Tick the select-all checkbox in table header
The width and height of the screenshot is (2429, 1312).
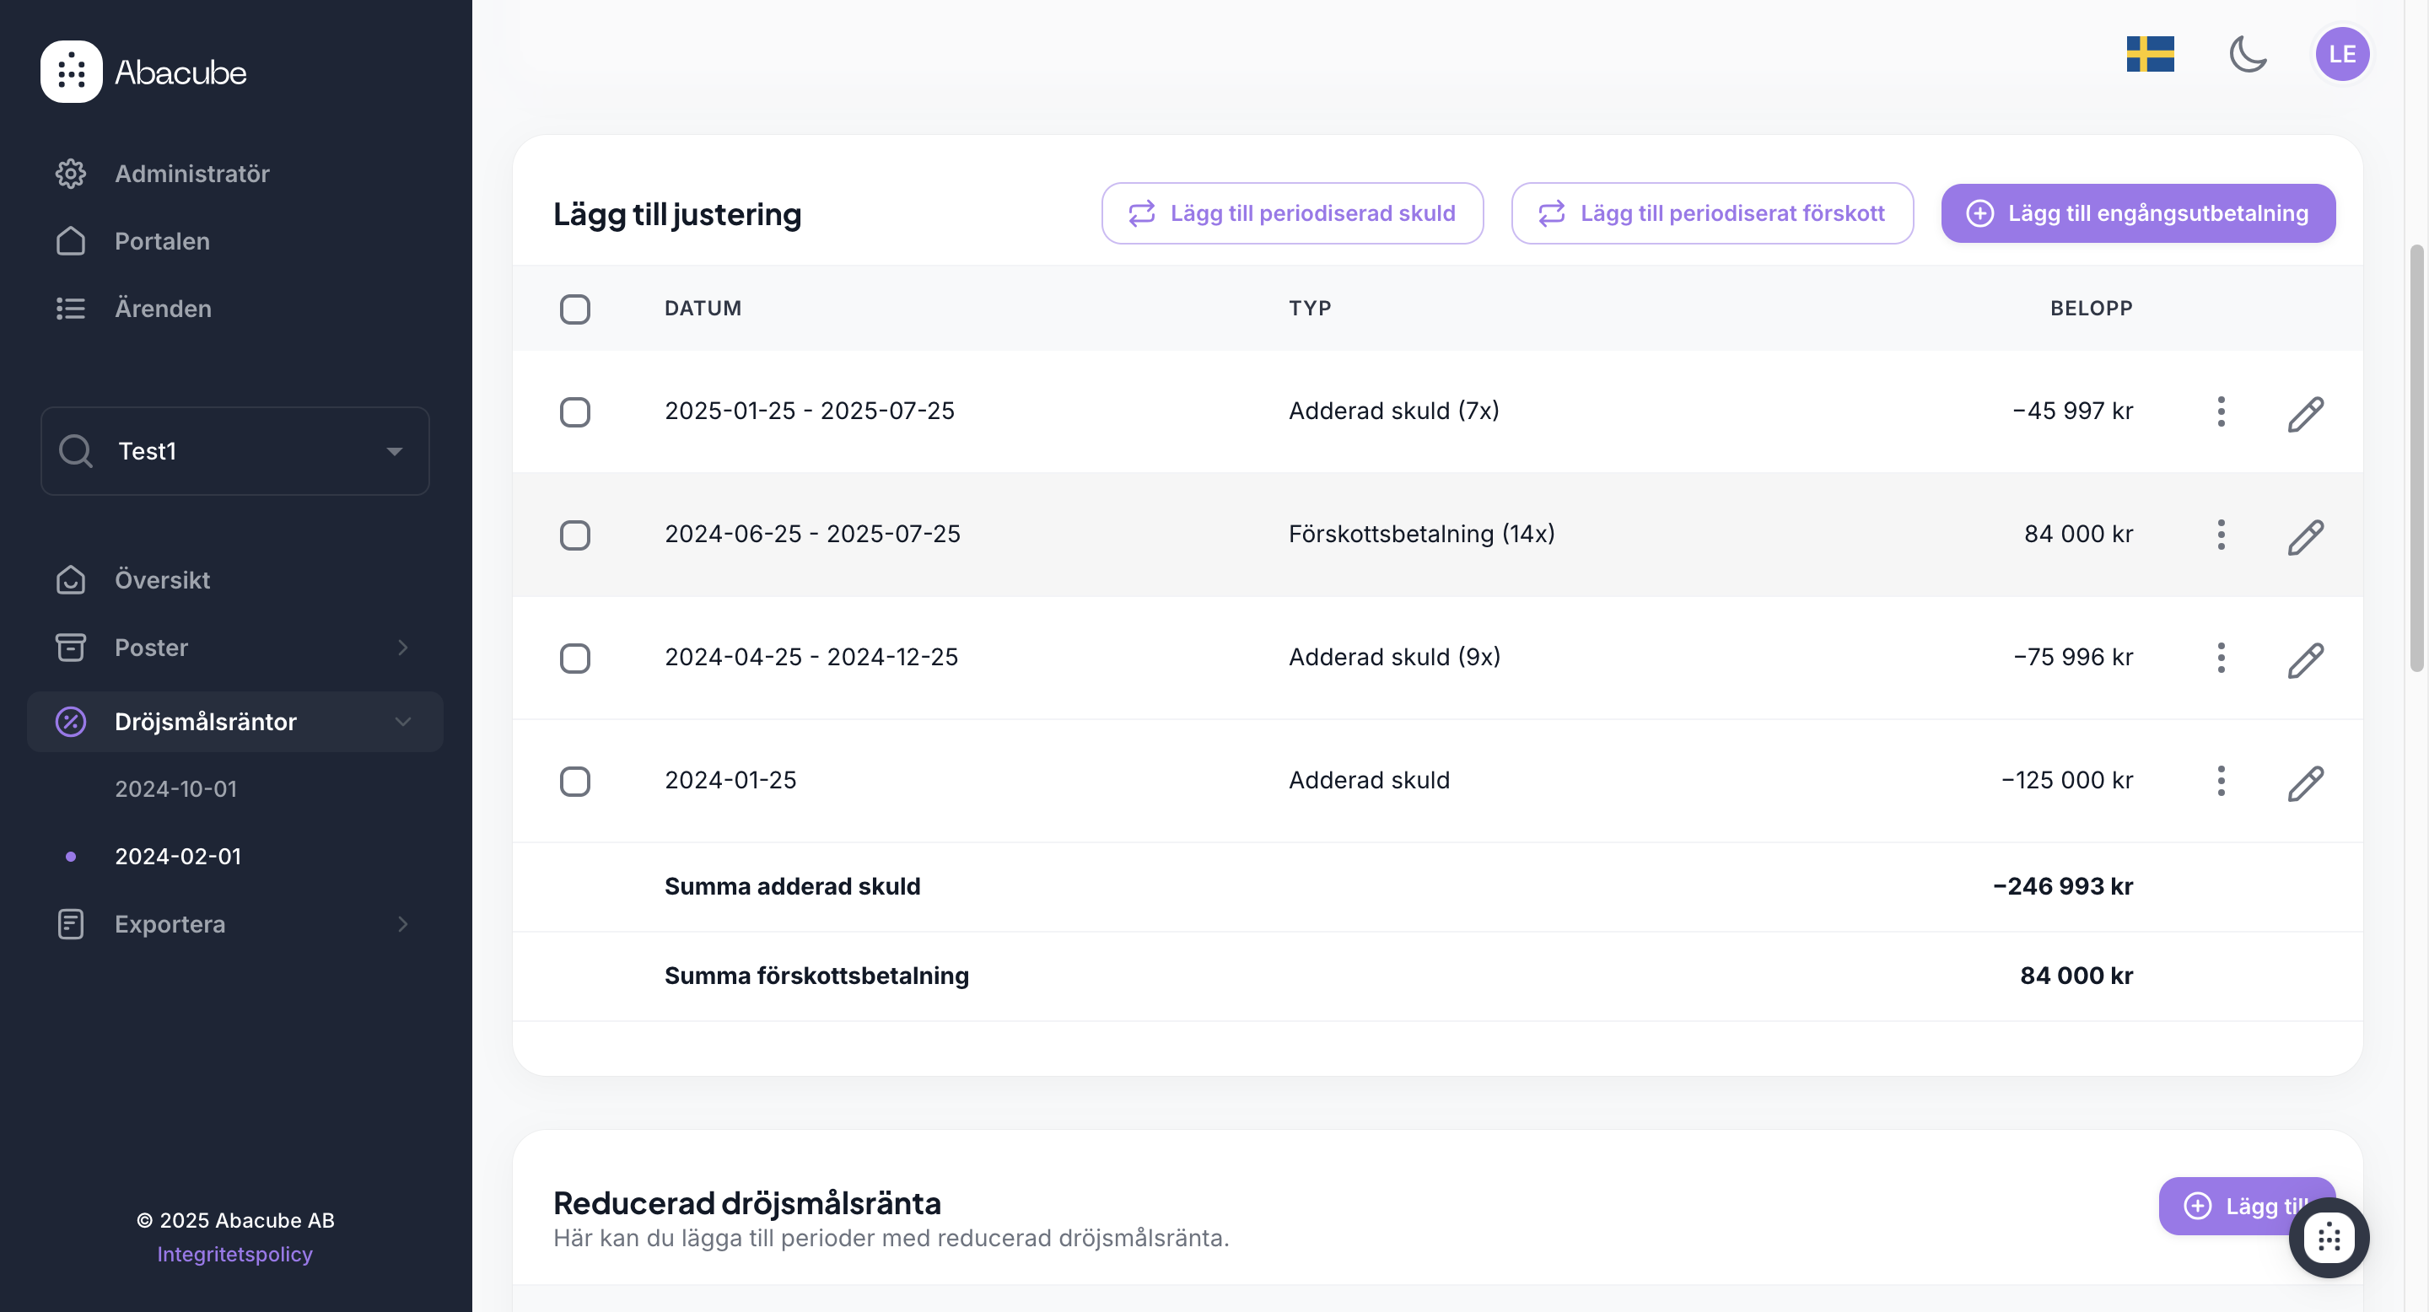574,309
